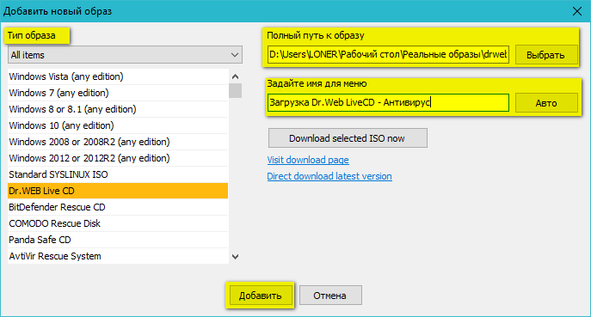Select AvtiVir Rescue System entry
The width and height of the screenshot is (591, 317).
click(118, 256)
